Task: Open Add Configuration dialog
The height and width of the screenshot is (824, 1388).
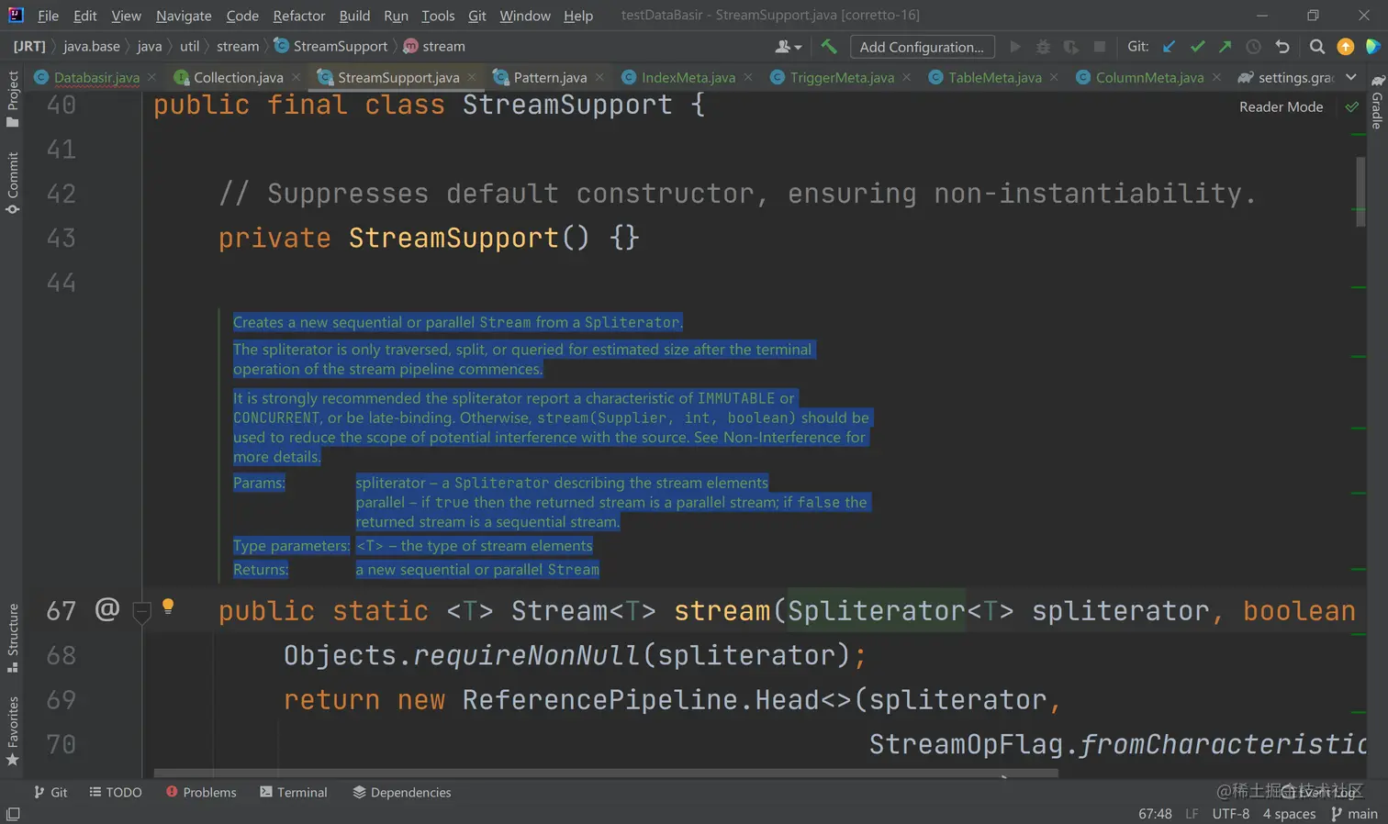Action: 922,47
